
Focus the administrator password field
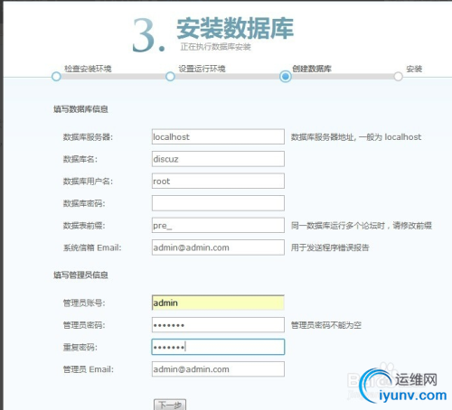coord(218,324)
